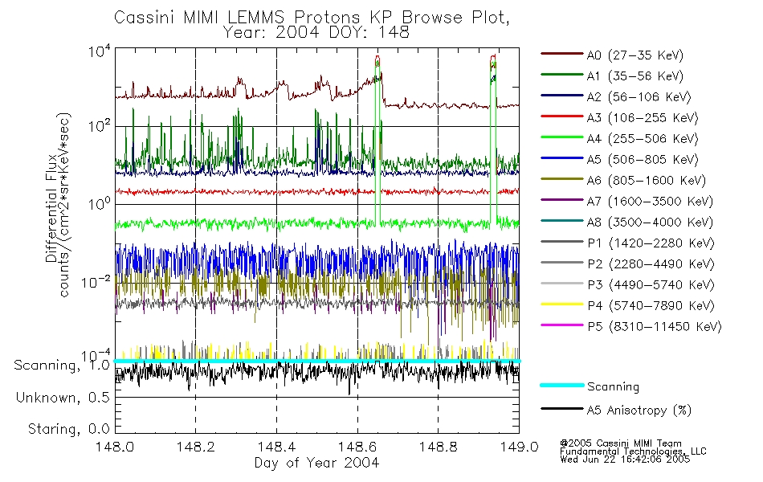Click the 'Day of Year 2004' axis title
763x482 pixels.
tap(316, 463)
